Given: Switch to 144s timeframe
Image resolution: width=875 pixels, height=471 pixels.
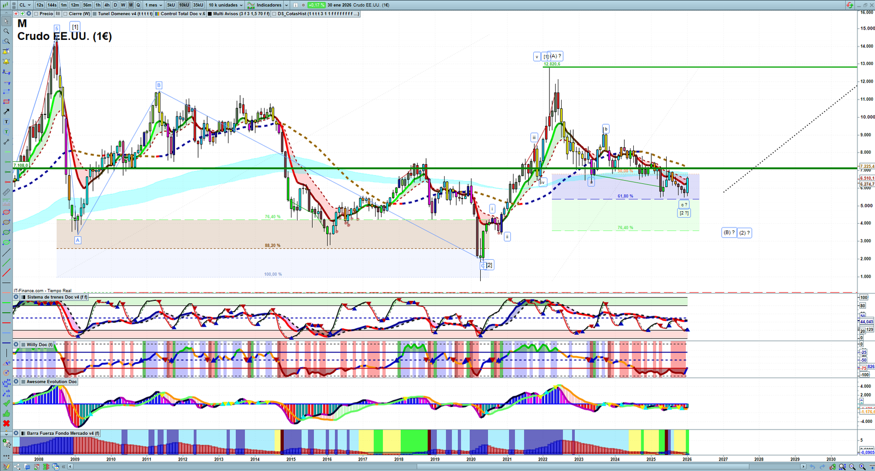Looking at the screenshot, I should (52, 5).
